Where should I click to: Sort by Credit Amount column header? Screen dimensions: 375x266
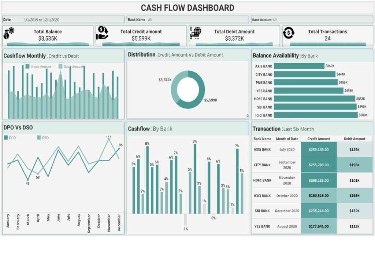(x=319, y=139)
